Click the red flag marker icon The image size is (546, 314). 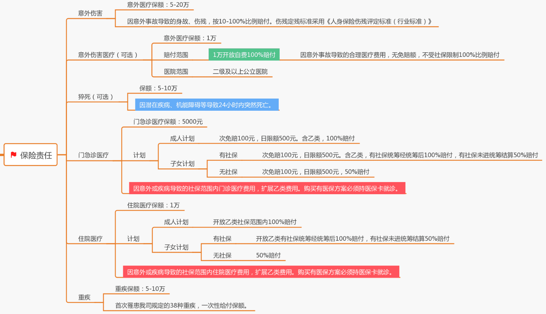tap(13, 155)
